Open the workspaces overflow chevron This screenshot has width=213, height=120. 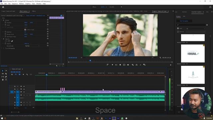(121, 7)
